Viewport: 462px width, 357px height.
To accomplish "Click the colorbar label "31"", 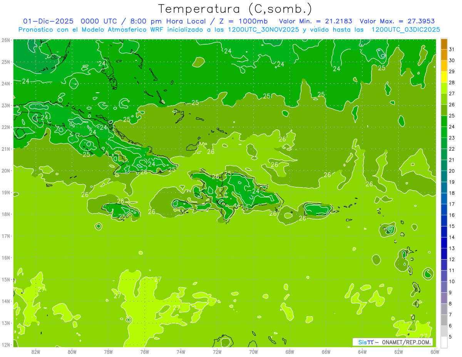I will click(x=452, y=49).
